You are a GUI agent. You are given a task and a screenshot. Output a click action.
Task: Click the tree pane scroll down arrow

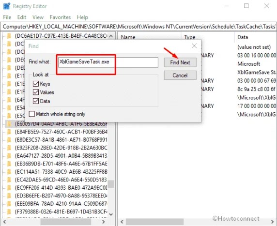tap(111, 214)
